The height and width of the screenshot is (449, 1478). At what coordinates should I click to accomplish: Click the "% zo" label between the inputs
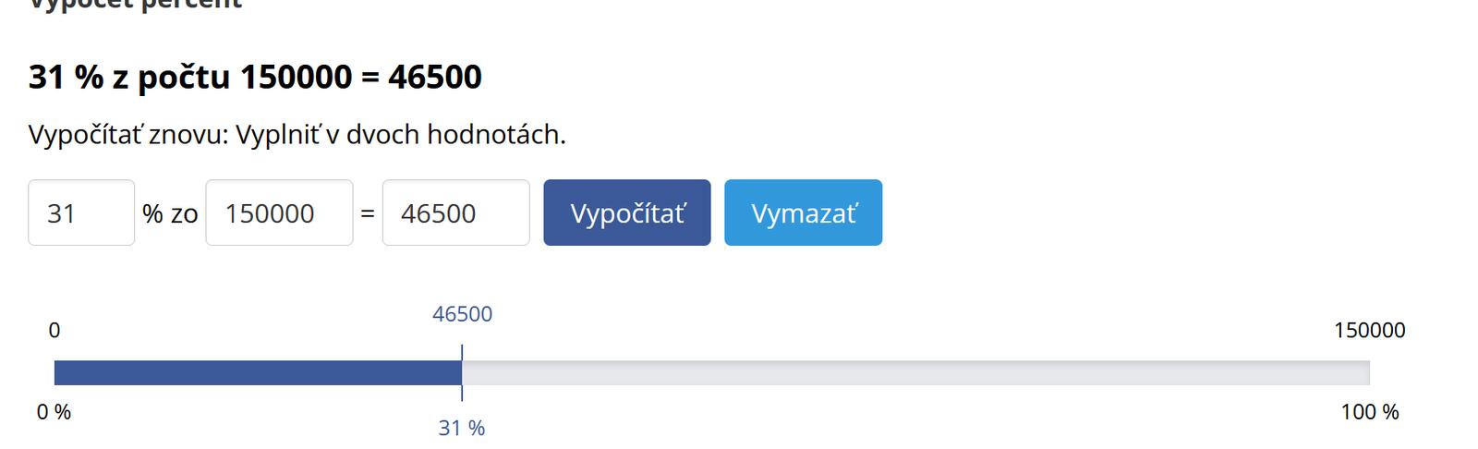pyautogui.click(x=170, y=214)
